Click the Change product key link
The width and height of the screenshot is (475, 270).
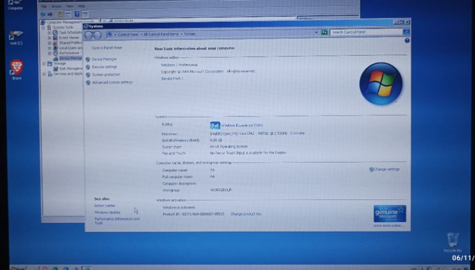point(246,214)
